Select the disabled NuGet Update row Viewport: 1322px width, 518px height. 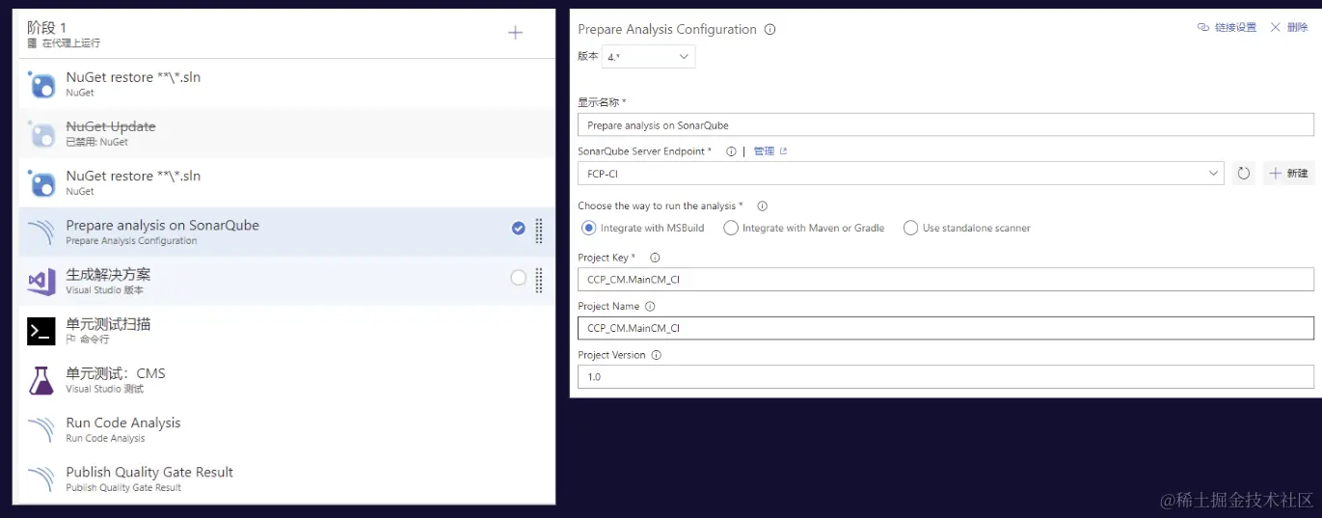pos(287,133)
